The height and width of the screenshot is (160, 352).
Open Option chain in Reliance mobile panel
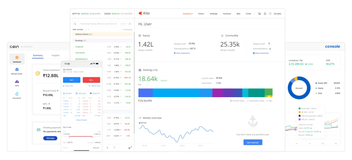click(x=95, y=86)
